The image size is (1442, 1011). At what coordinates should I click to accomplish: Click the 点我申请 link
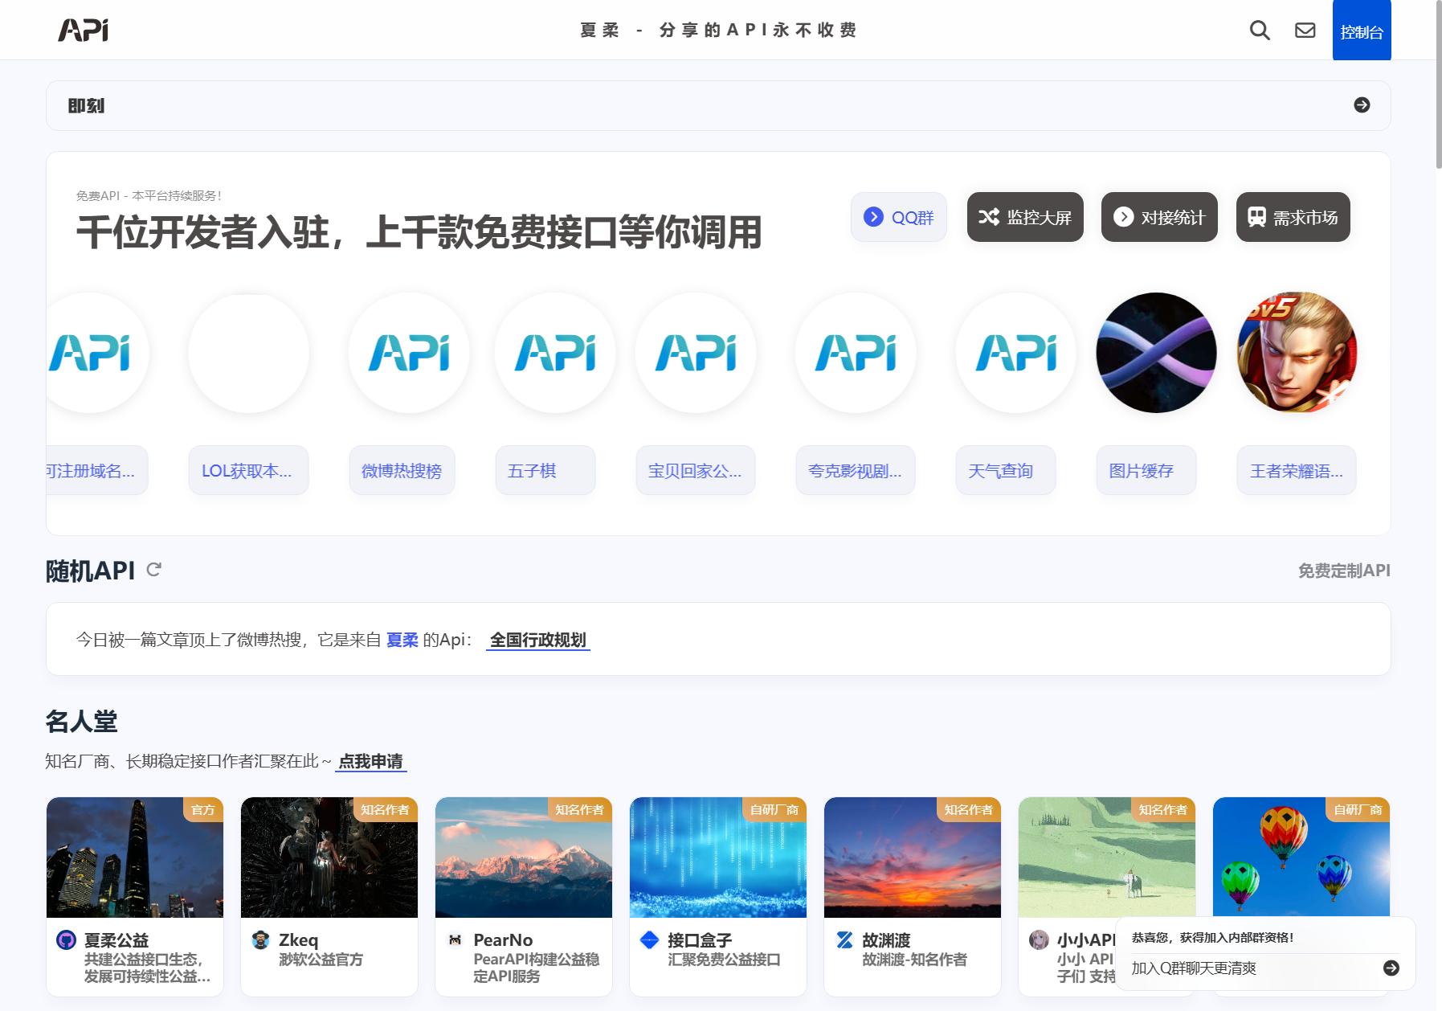371,761
